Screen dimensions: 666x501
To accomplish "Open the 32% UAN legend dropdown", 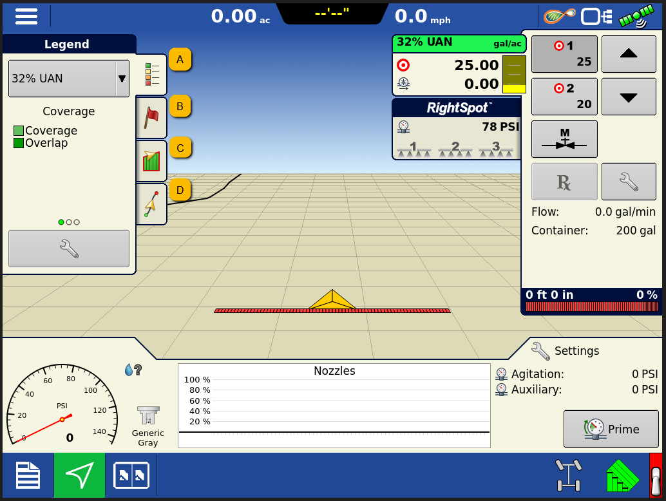I will click(68, 78).
